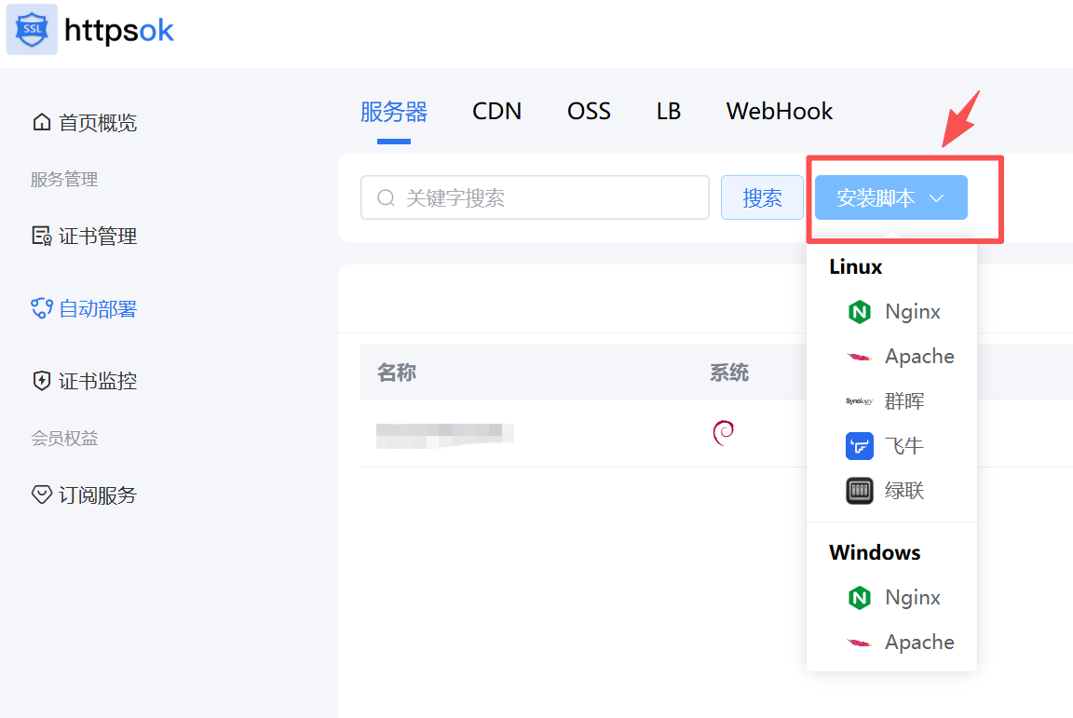Select 飞牛 NAS install option
Image resolution: width=1073 pixels, height=718 pixels.
[x=903, y=446]
